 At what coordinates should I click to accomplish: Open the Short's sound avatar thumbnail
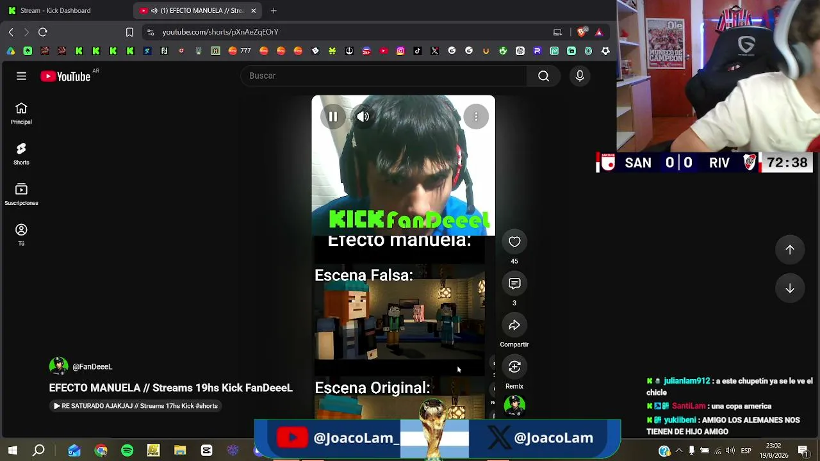tap(514, 406)
